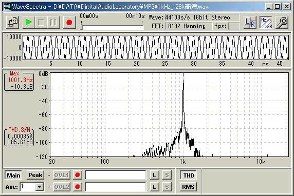Click the OVL1 overlay text field
294x196 pixels.
coord(116,175)
